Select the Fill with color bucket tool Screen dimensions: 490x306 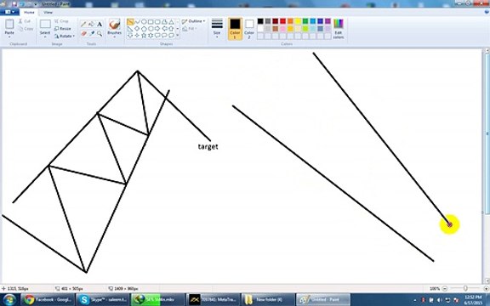92,25
